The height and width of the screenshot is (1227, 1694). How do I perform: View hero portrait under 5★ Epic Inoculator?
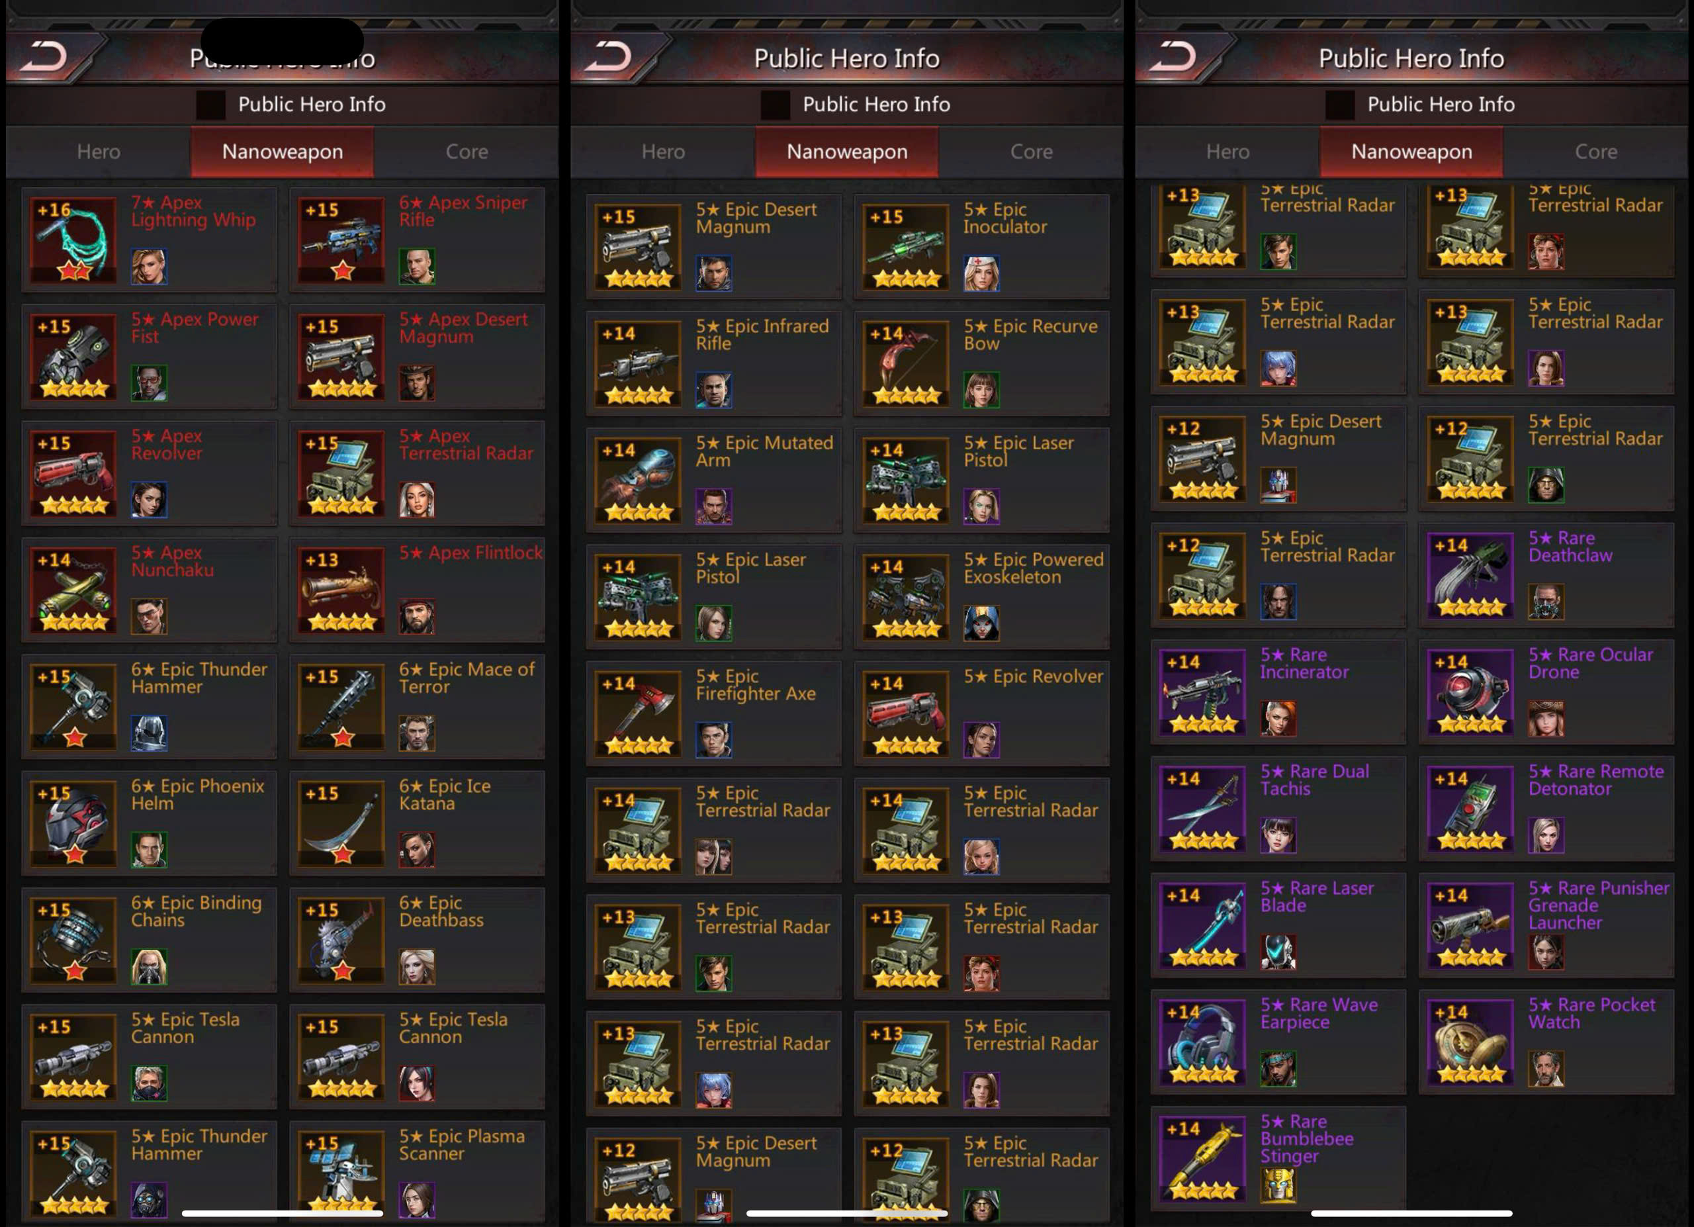[981, 273]
